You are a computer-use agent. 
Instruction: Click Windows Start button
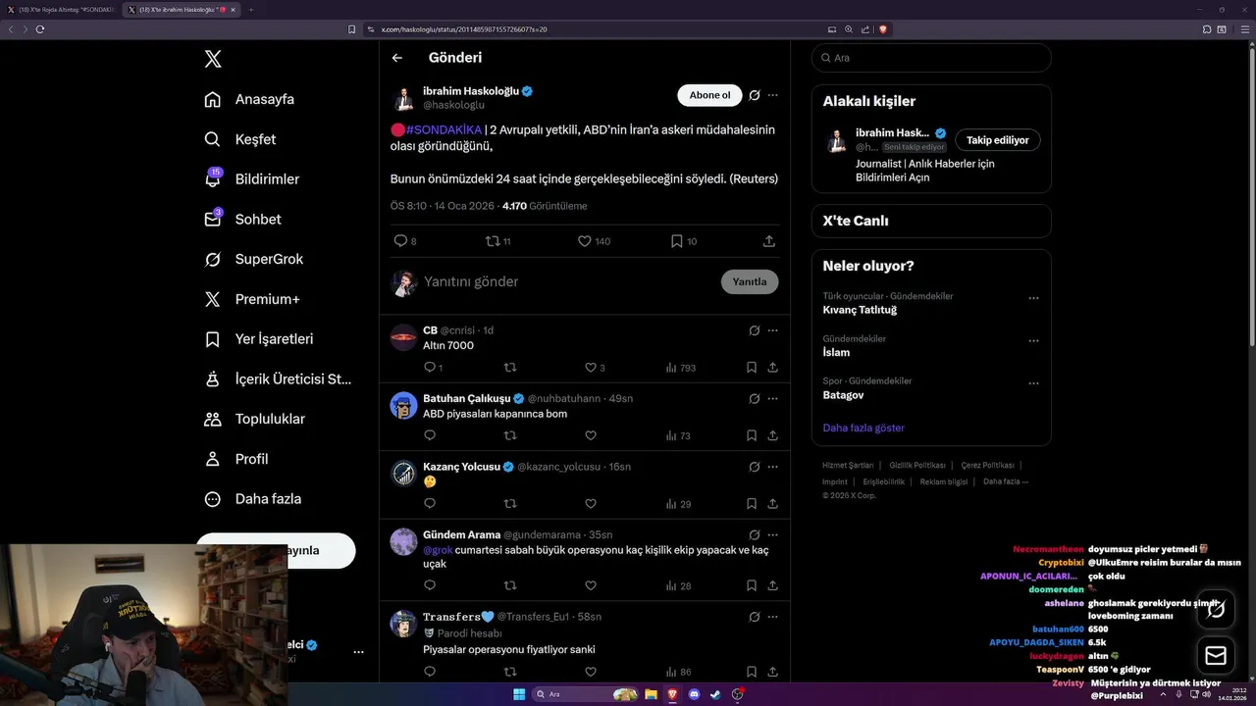tap(519, 694)
